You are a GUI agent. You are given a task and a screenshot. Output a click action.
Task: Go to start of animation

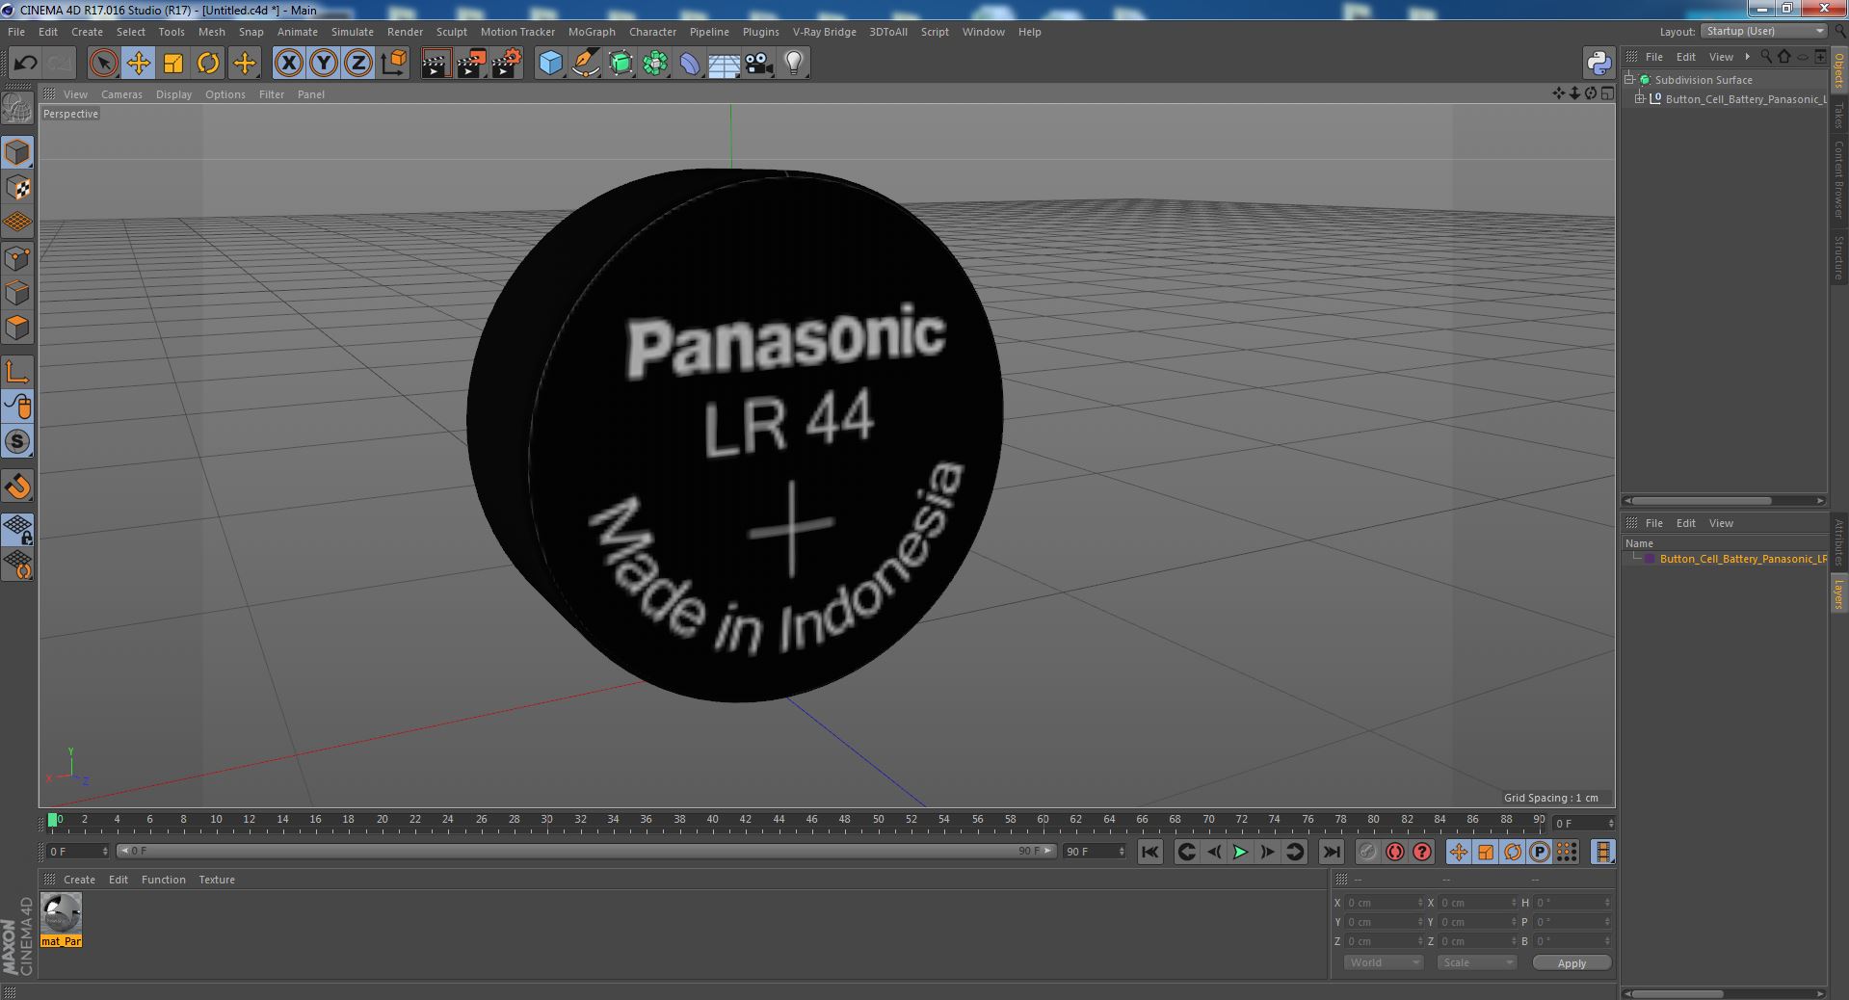click(1149, 852)
